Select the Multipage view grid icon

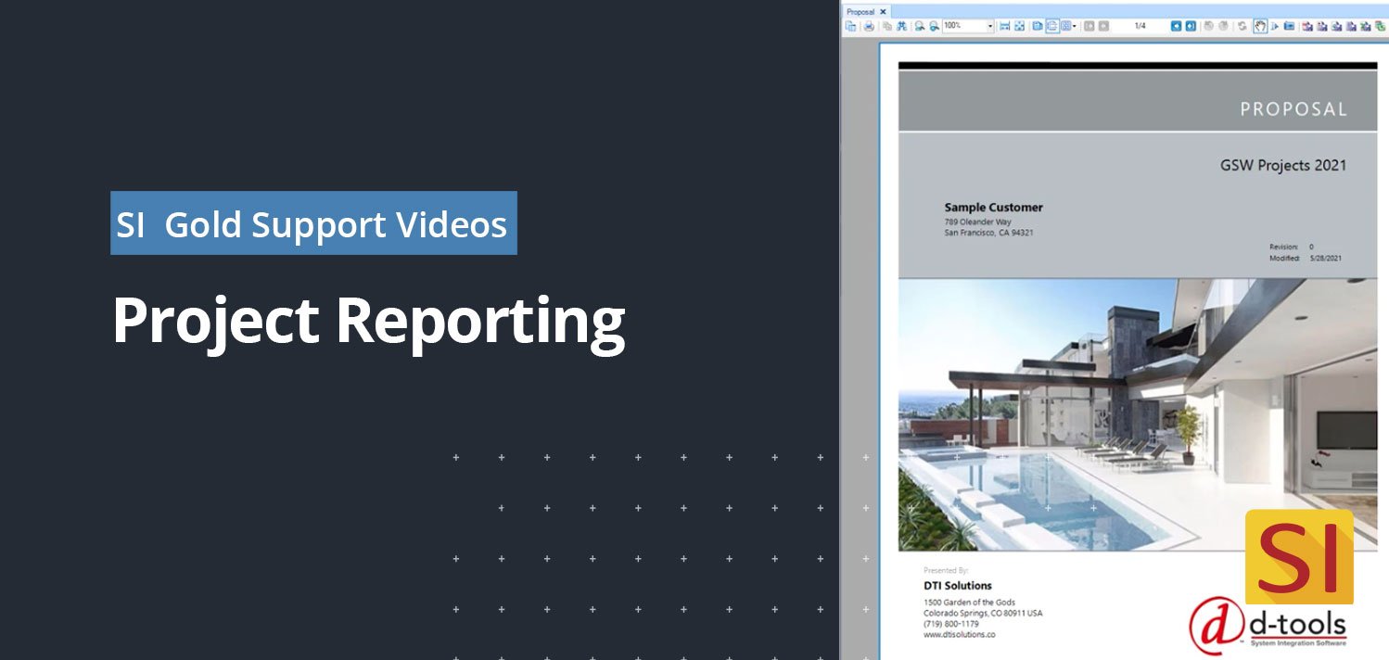[x=1065, y=26]
